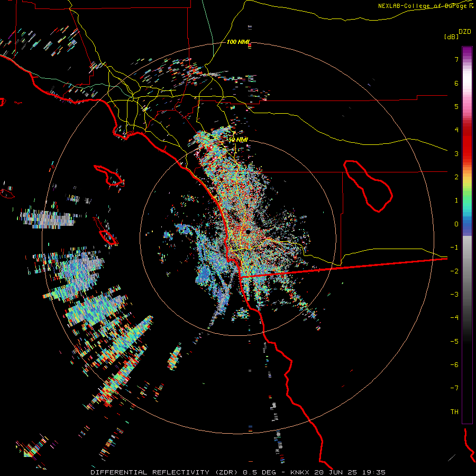Click the TH threshold label on scale
The image size is (476, 476).
[x=454, y=412]
